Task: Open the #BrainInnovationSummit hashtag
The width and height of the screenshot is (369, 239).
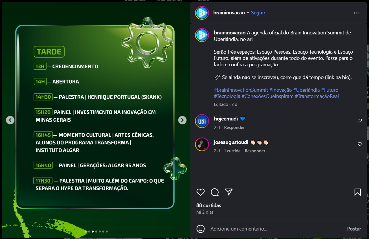Action: 241,90
